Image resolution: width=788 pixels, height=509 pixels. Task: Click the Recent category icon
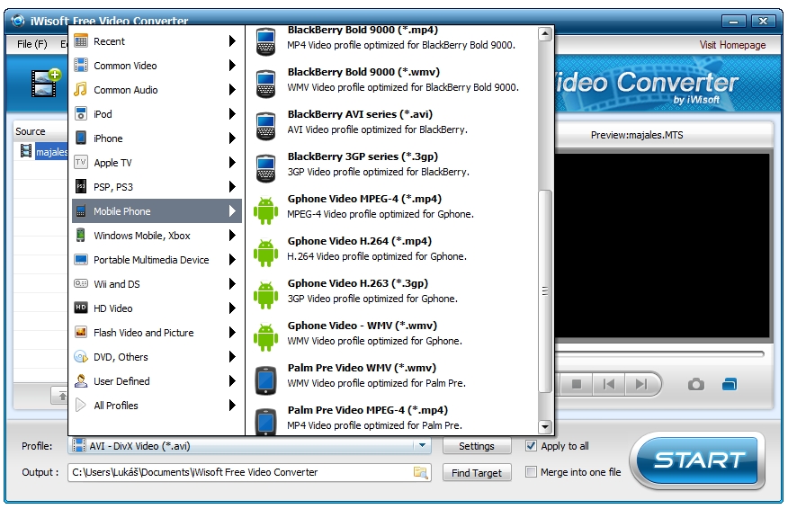pos(80,41)
